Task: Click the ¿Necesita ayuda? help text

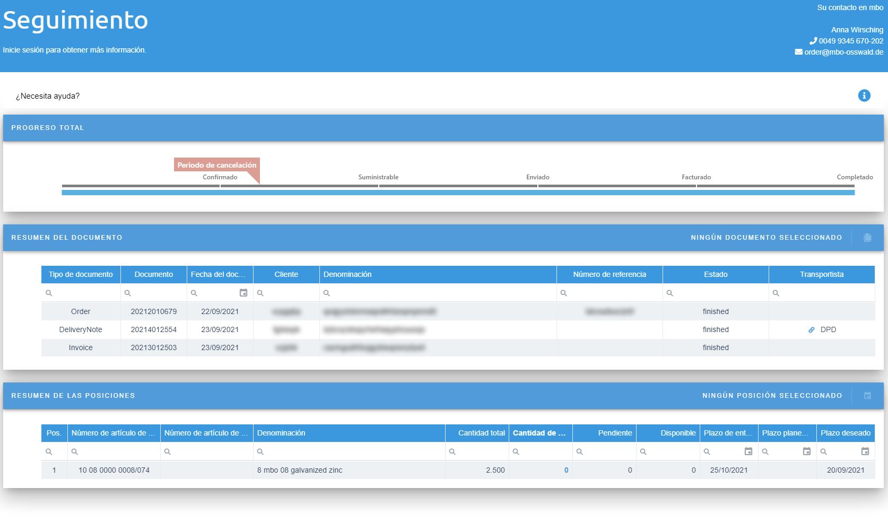Action: click(x=48, y=96)
